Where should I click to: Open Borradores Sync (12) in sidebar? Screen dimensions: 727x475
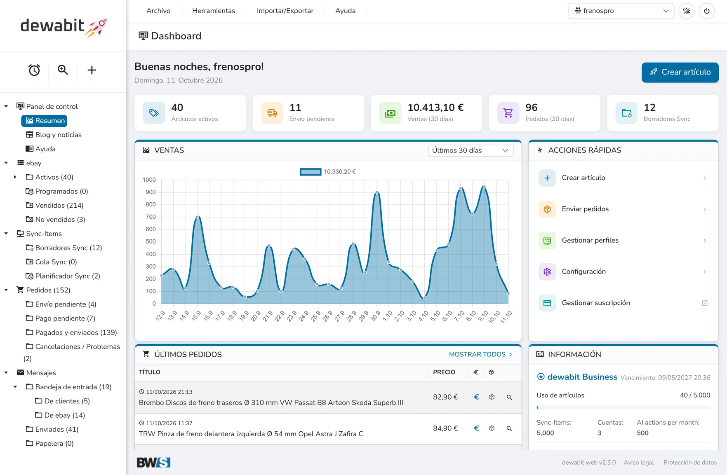[64, 248]
